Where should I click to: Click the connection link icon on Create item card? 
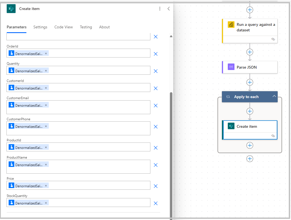tap(273, 136)
